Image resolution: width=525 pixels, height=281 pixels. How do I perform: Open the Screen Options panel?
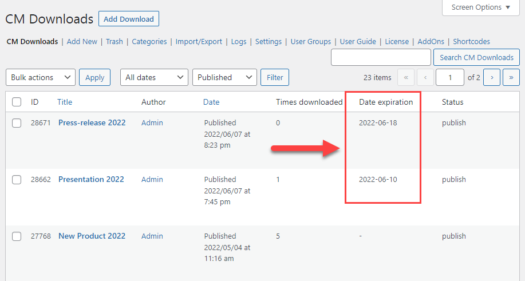[x=481, y=7]
